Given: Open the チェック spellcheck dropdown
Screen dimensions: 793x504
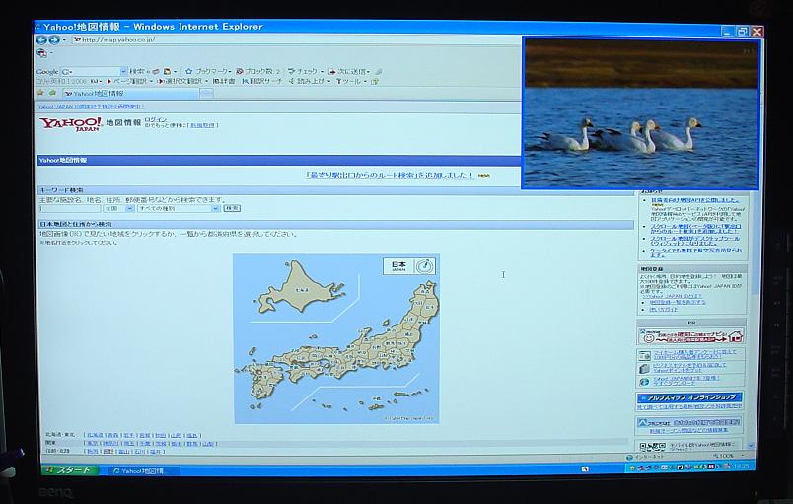Looking at the screenshot, I should point(305,72).
